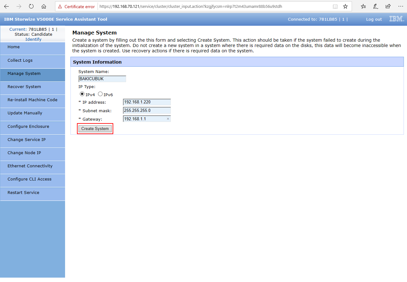Refresh the page with reload icon

pos(31,6)
